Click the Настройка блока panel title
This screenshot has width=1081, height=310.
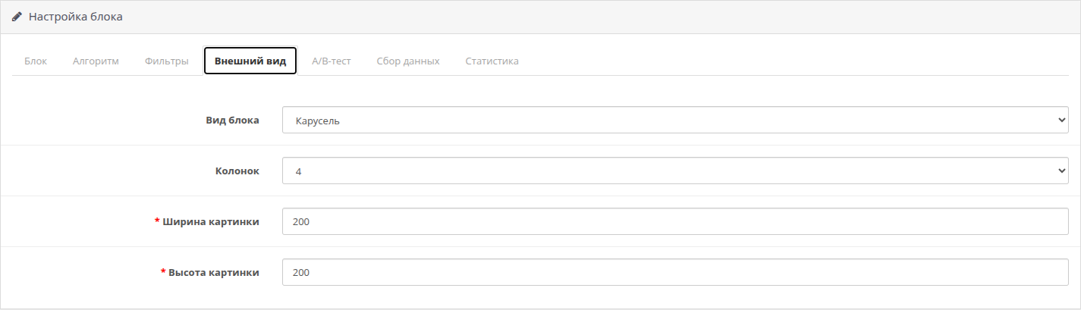point(76,17)
